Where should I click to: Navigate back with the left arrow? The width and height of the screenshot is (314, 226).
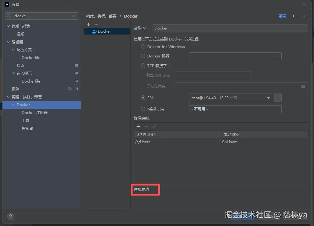pyautogui.click(x=294, y=16)
